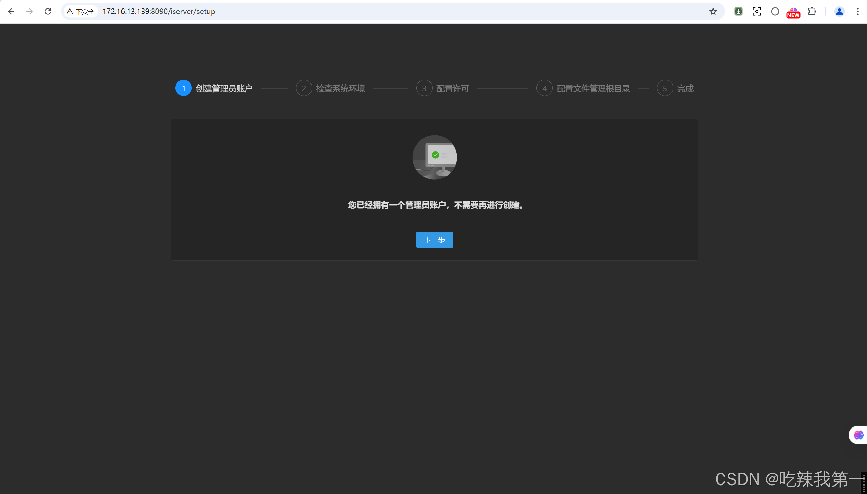Click the floating brain assistant icon
Screen dimensions: 867x494
click(x=859, y=435)
